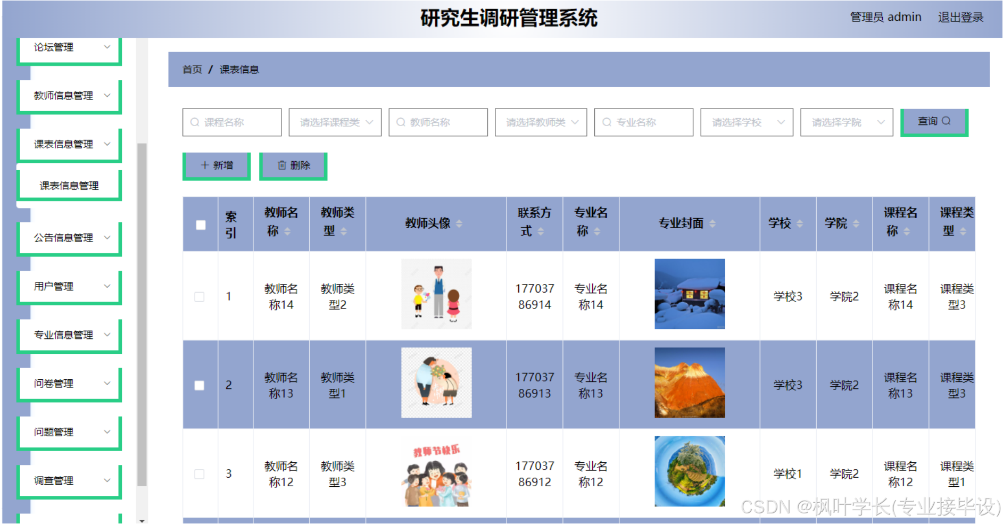This screenshot has height=524, width=1003.
Task: Collapse the 课表信息管理 menu chevron
Action: 107,144
